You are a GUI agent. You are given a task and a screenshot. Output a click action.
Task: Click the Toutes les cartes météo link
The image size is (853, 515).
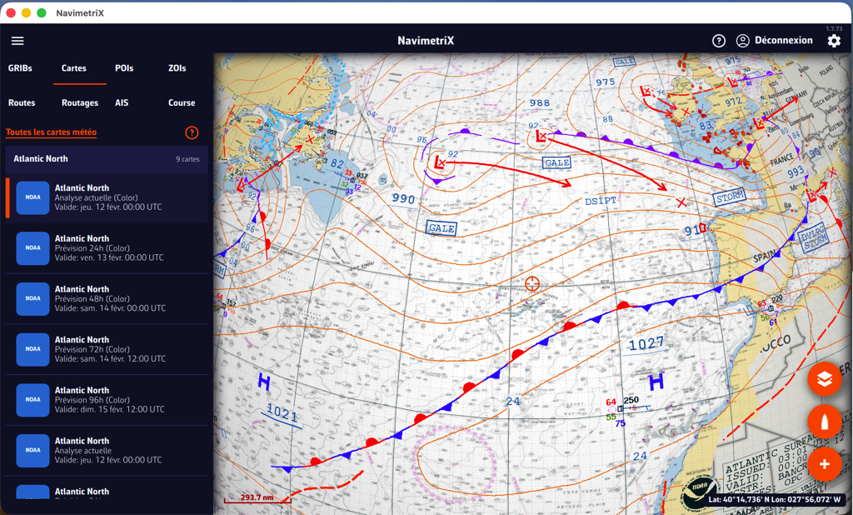coord(51,132)
